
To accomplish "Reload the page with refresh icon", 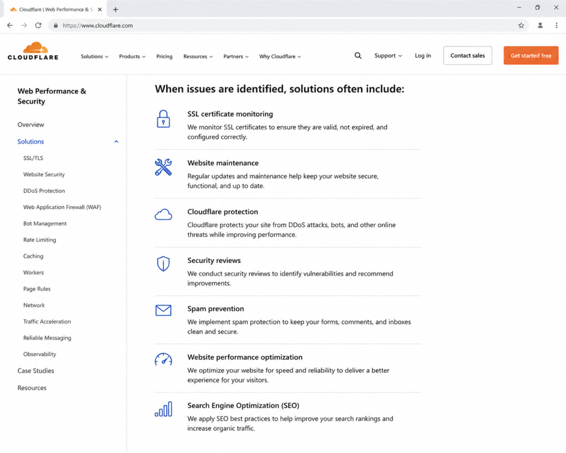I will [38, 25].
